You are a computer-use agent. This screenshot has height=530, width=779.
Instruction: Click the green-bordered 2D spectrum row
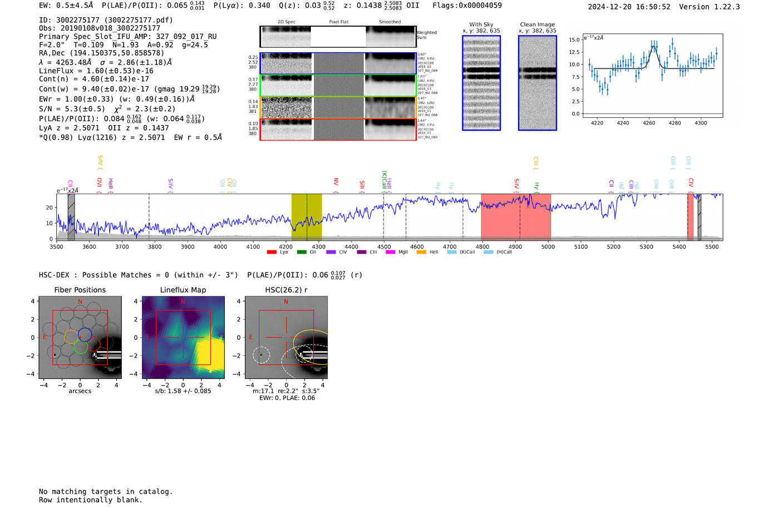[x=338, y=86]
